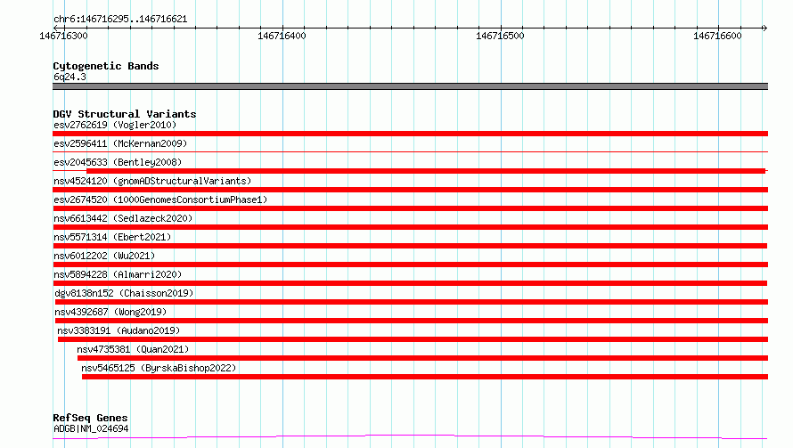Open variant nsv5894228 (Almarri2020) label
This screenshot has width=793, height=448.
pyautogui.click(x=118, y=274)
